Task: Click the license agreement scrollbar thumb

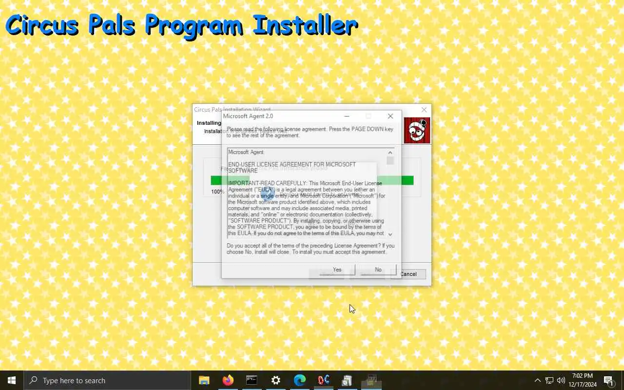Action: (x=390, y=161)
